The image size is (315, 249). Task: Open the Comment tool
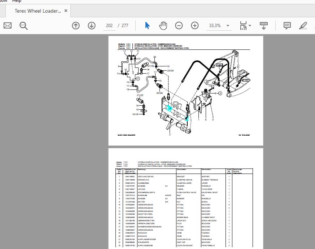tap(287, 26)
